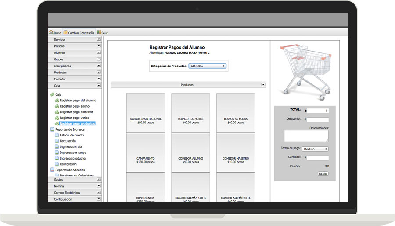Click icon beside Registrar pago varios

(x=57, y=118)
